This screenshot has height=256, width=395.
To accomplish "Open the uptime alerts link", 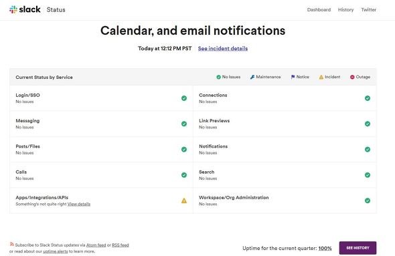I will (x=55, y=251).
